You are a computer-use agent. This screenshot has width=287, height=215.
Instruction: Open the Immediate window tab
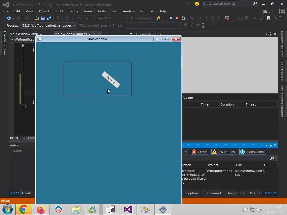point(237,193)
